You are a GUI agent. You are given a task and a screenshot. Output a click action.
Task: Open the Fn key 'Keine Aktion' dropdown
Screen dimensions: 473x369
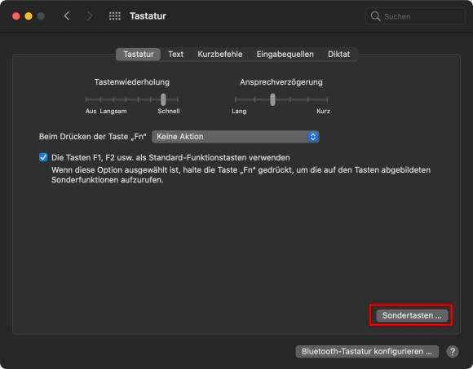(x=236, y=137)
